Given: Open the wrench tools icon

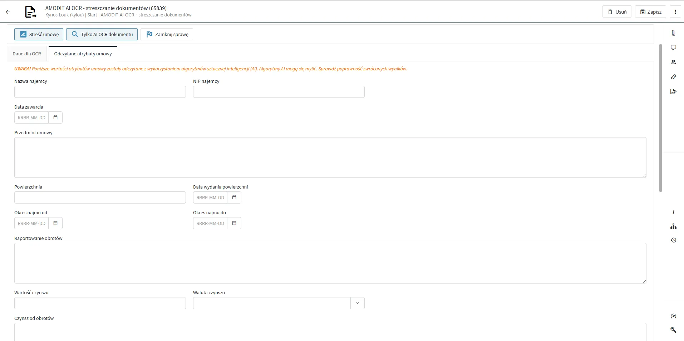Looking at the screenshot, I should (x=673, y=330).
